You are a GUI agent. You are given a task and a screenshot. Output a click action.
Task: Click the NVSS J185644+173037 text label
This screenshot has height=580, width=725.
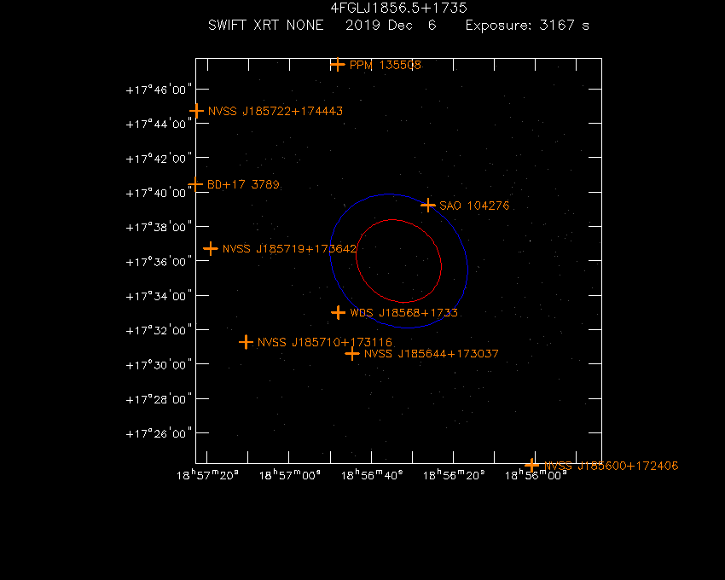tap(432, 354)
